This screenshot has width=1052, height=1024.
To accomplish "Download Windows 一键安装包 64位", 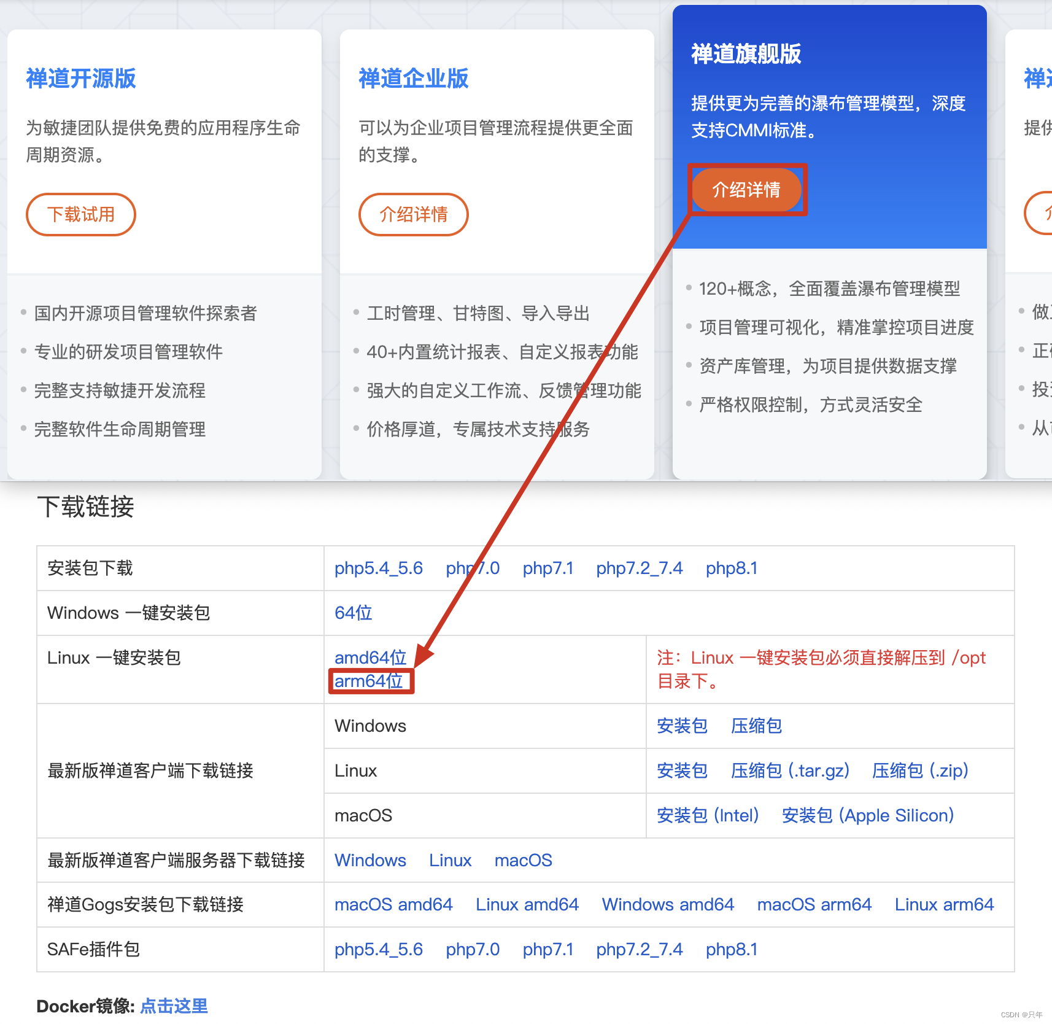I will click(354, 613).
